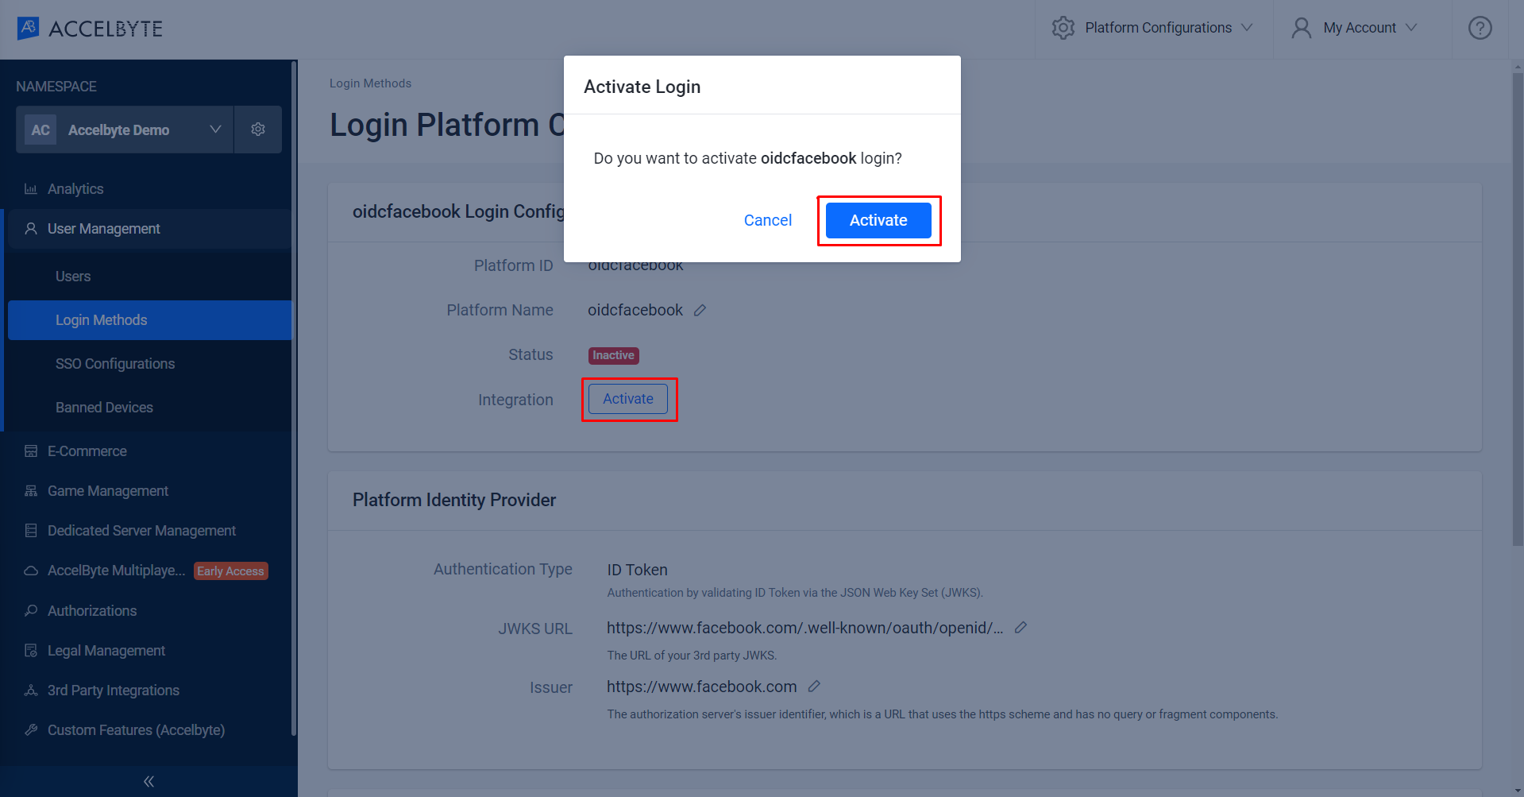
Task: Open namespace settings gear icon
Action: coord(258,129)
